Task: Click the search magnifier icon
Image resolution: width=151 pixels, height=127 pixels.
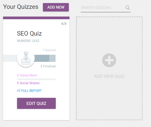Action: [127, 7]
